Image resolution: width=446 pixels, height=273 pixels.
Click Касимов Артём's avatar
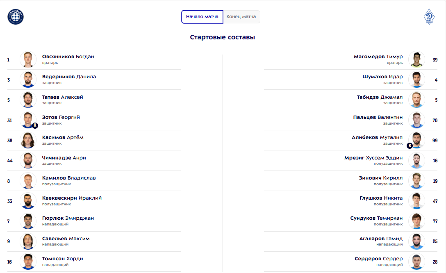click(x=28, y=140)
